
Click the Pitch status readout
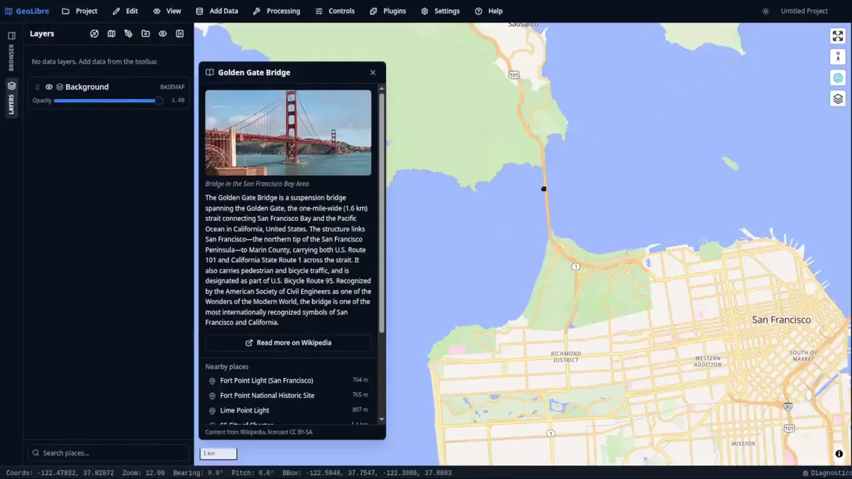pyautogui.click(x=252, y=473)
